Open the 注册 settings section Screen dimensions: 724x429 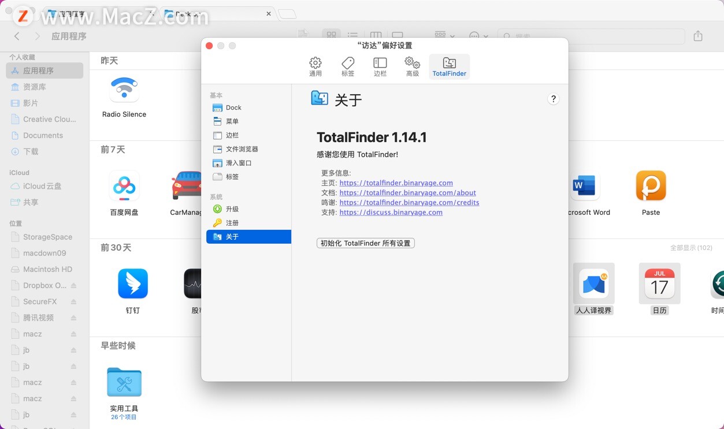[x=248, y=223]
